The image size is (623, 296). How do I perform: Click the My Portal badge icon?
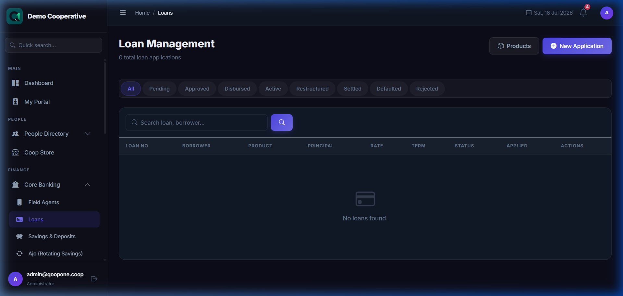[x=15, y=102]
